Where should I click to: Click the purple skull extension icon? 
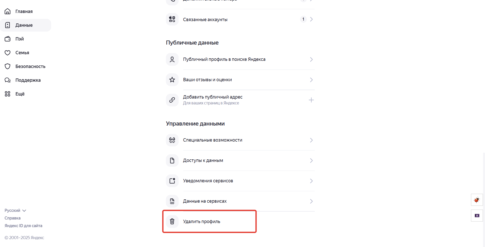click(477, 215)
